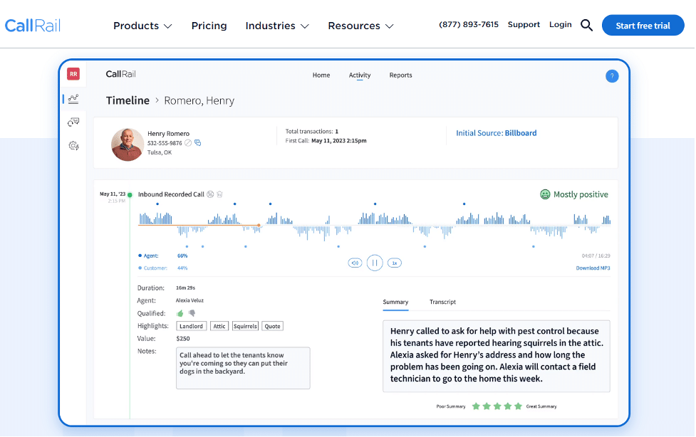Switch to the Transcript tab
The width and height of the screenshot is (696, 437).
tap(442, 302)
